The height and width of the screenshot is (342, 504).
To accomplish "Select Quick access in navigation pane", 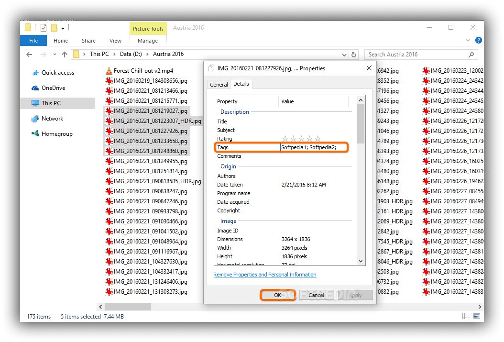I will pyautogui.click(x=58, y=73).
